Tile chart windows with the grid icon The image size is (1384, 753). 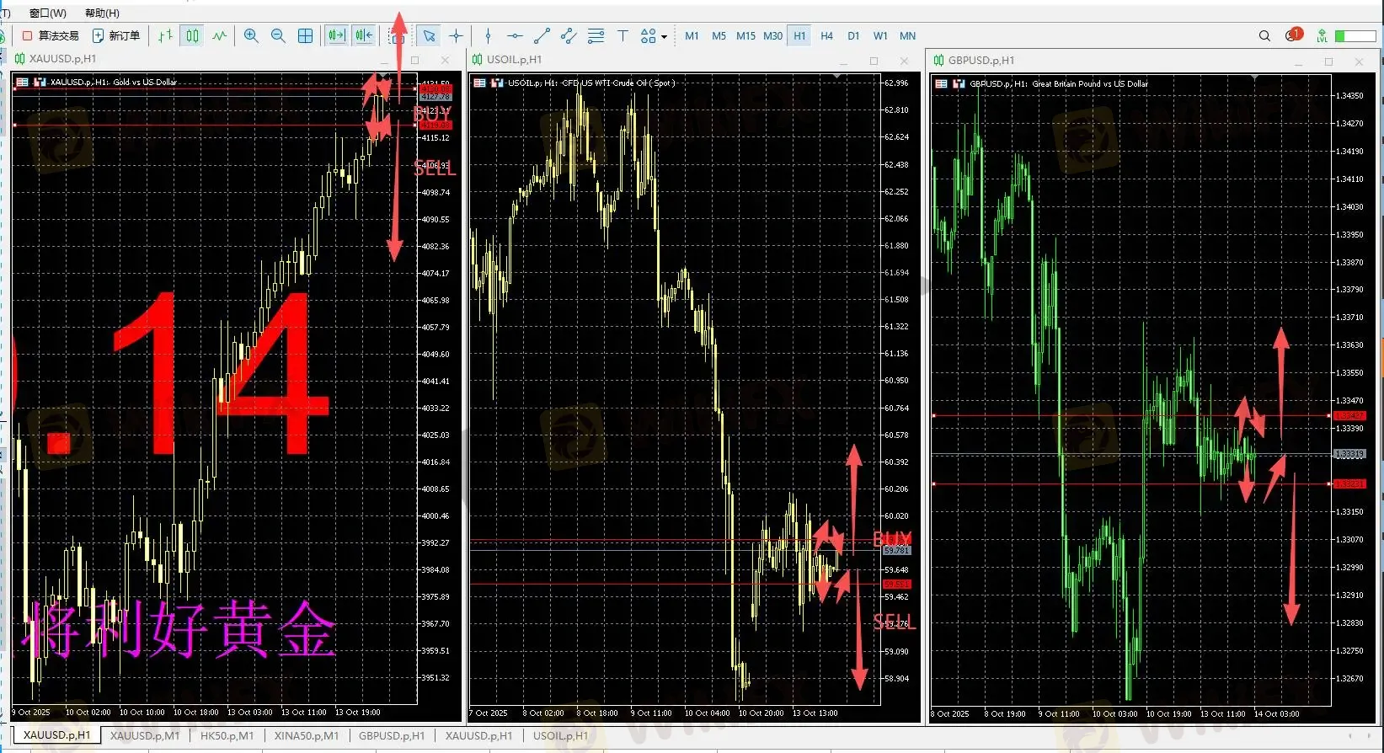pyautogui.click(x=306, y=35)
